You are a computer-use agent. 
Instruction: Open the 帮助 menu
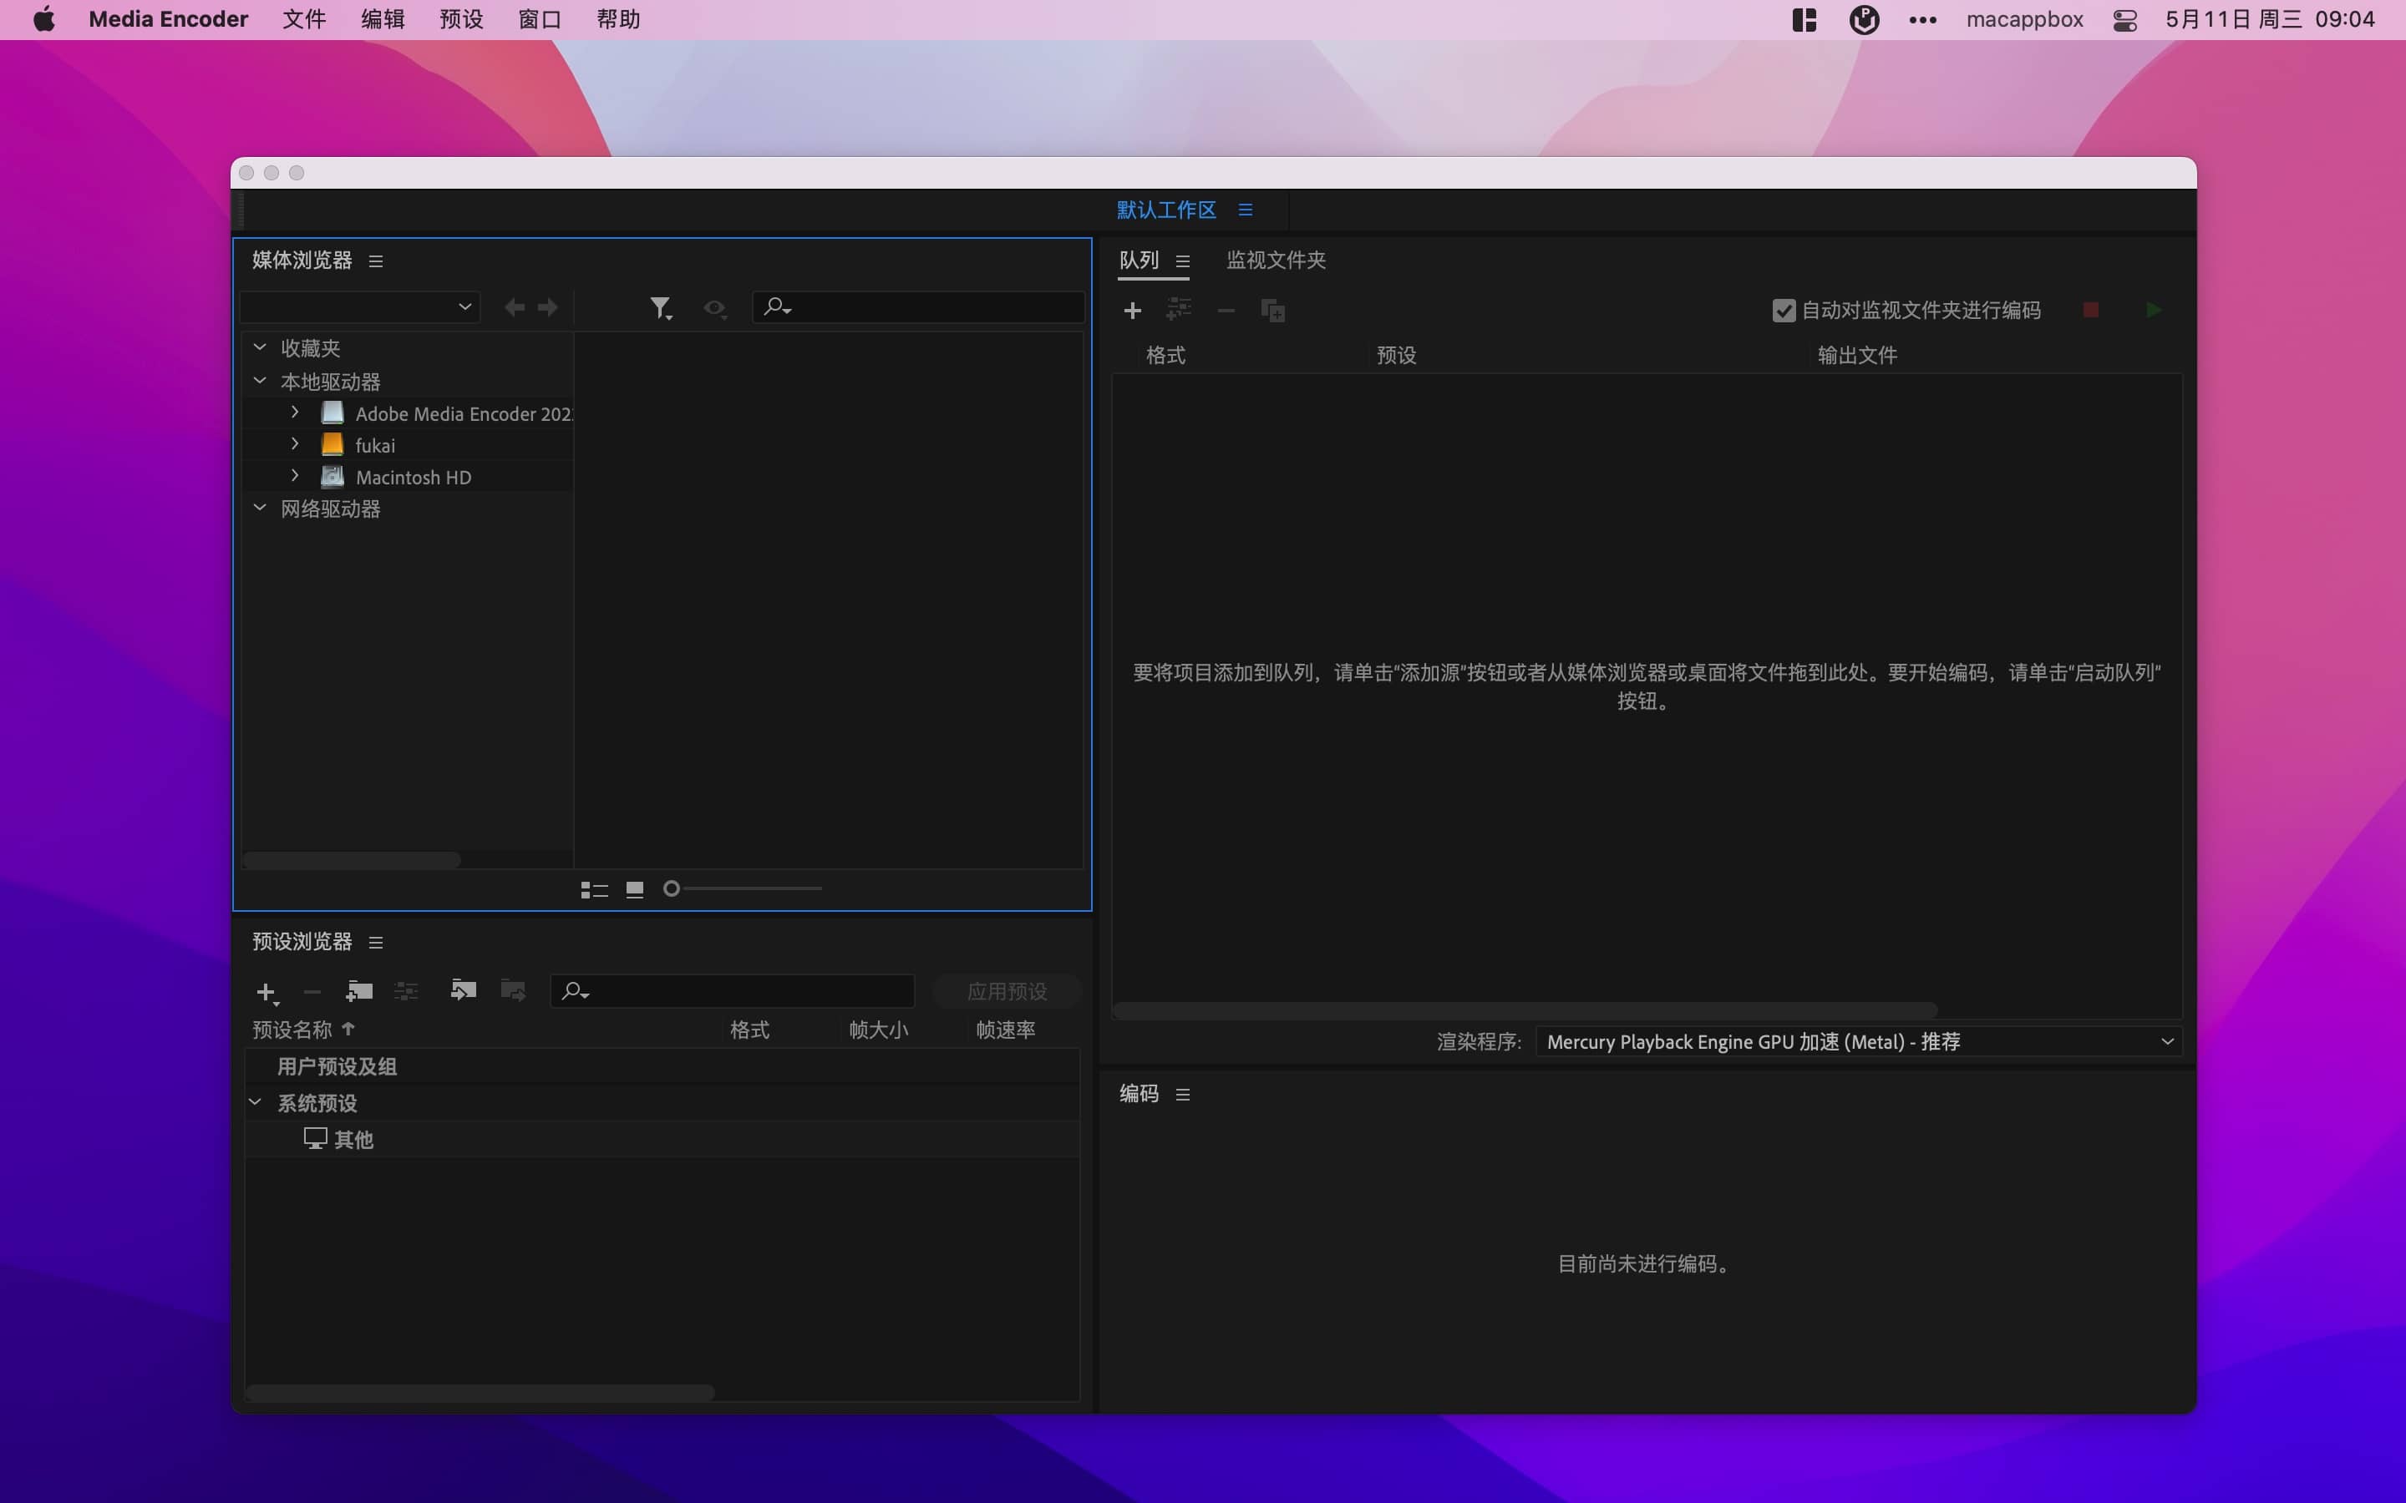[618, 20]
